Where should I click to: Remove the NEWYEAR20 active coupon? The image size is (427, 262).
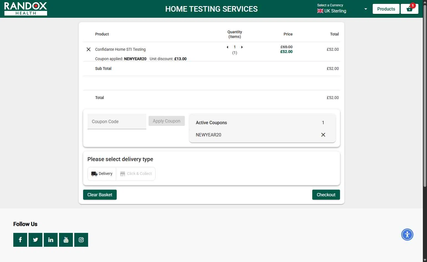(x=323, y=135)
